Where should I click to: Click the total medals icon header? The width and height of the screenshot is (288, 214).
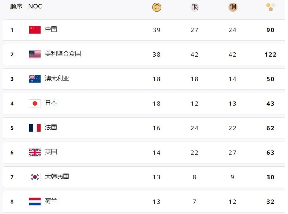tap(271, 7)
